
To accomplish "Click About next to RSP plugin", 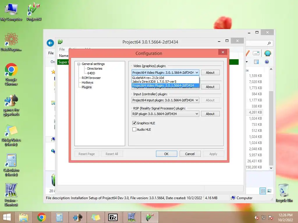I will pyautogui.click(x=210, y=114).
